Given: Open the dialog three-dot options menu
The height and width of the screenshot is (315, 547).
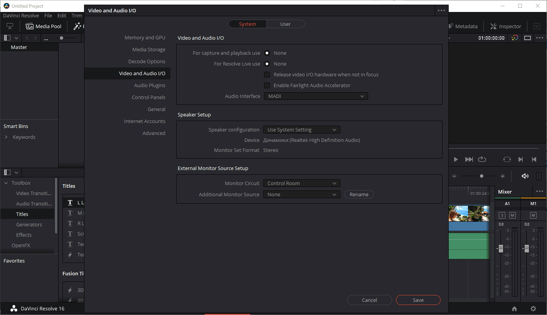Looking at the screenshot, I should tap(441, 10).
